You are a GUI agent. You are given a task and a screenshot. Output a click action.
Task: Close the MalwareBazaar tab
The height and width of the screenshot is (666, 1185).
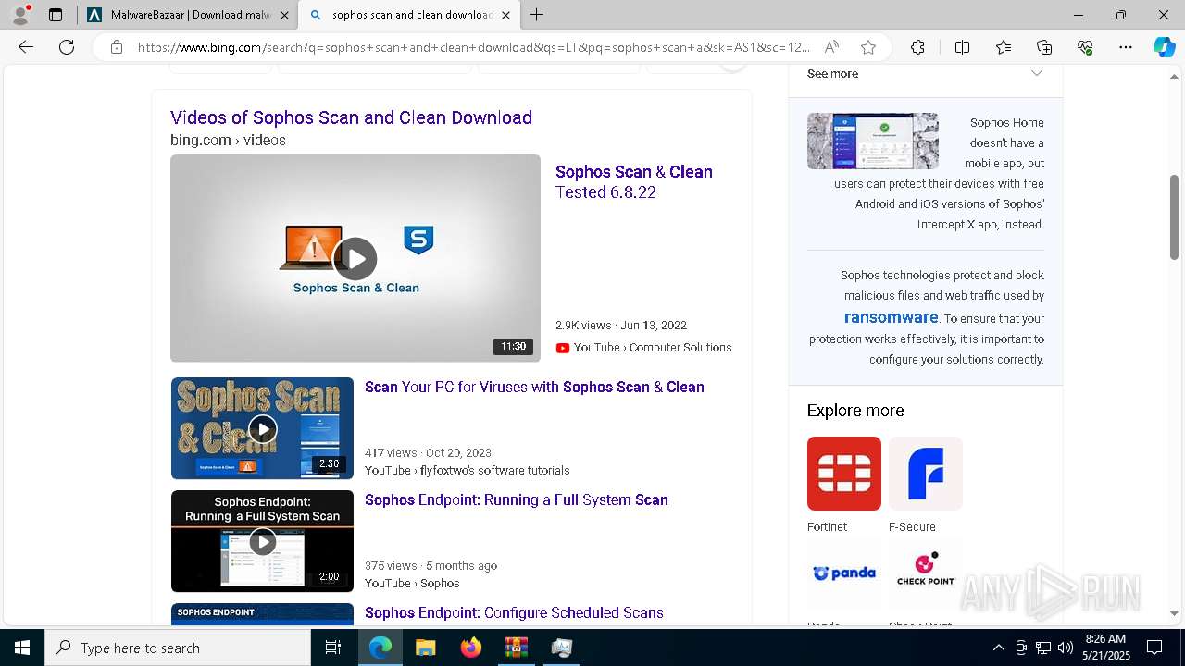[284, 15]
